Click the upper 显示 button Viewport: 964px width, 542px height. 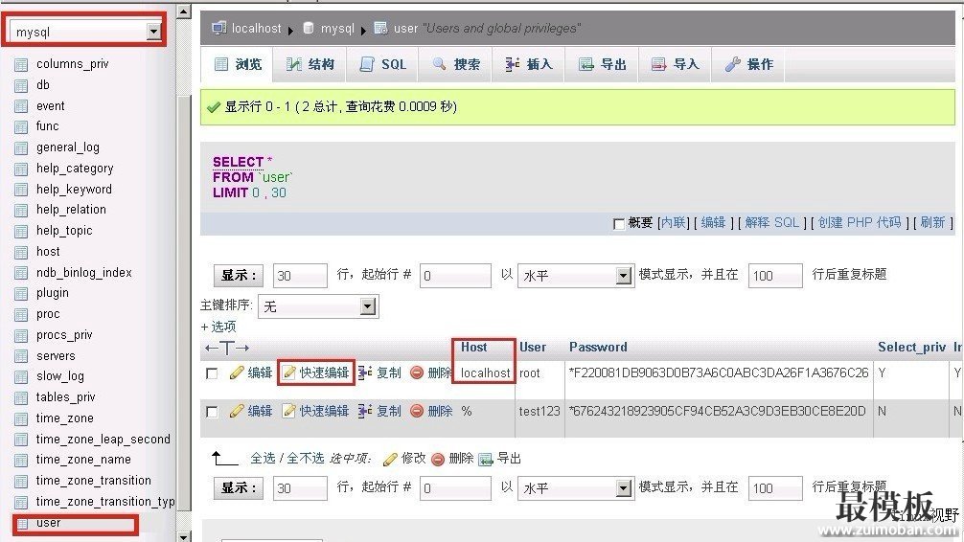click(238, 275)
